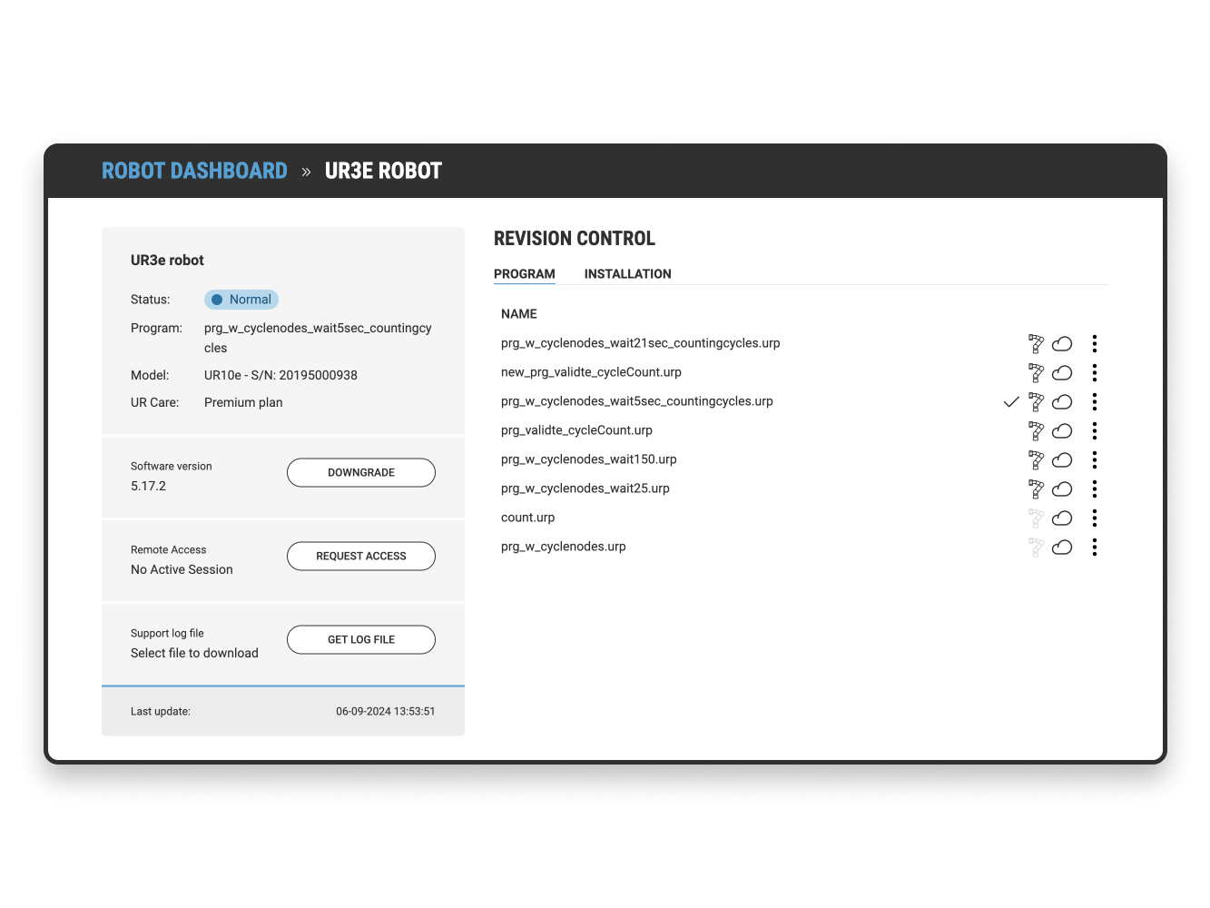Viewport: 1210px width, 908px height.
Task: Select prg_w_cyclenodes.urp file name
Action: 564,547
